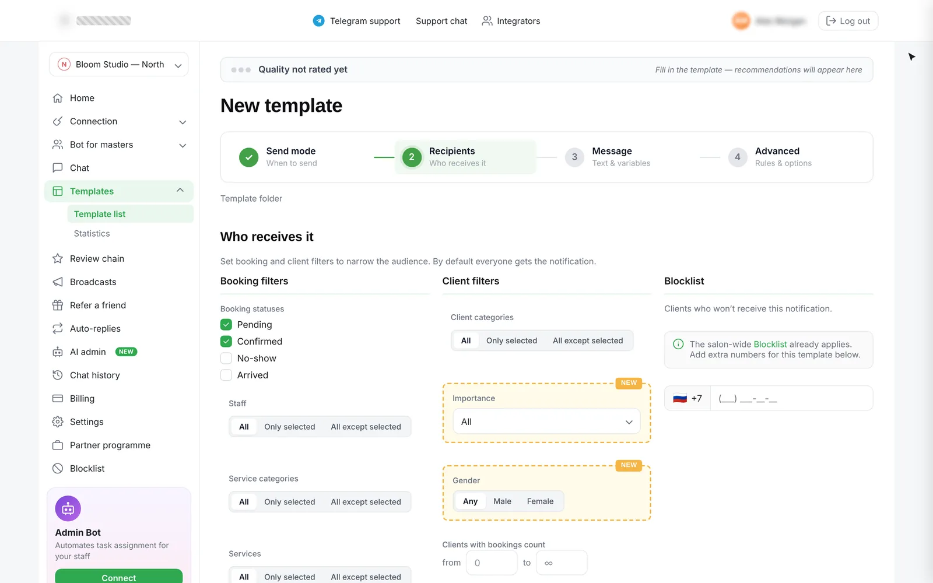Open the Bloom Studio — North salon dropdown
The width and height of the screenshot is (933, 583).
coord(119,65)
